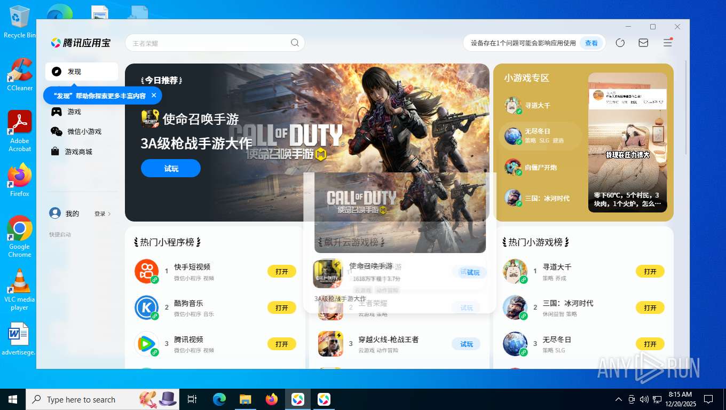Open CCleaner desktop shortcut
The height and width of the screenshot is (410, 726).
pyautogui.click(x=20, y=74)
